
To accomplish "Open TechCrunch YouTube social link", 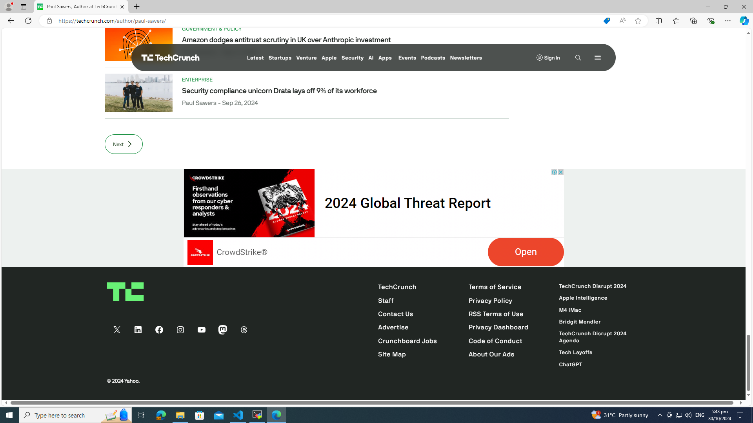I will (202, 330).
